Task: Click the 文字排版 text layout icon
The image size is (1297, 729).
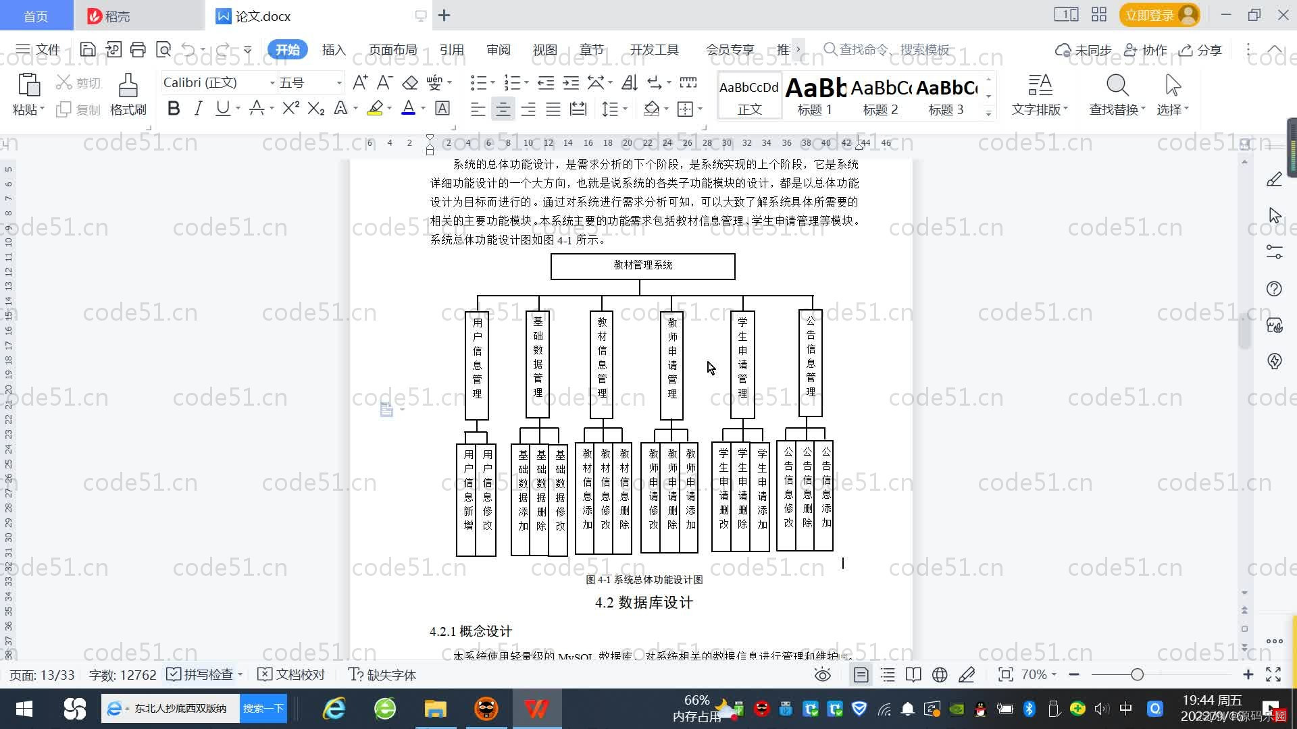Action: click(1039, 94)
